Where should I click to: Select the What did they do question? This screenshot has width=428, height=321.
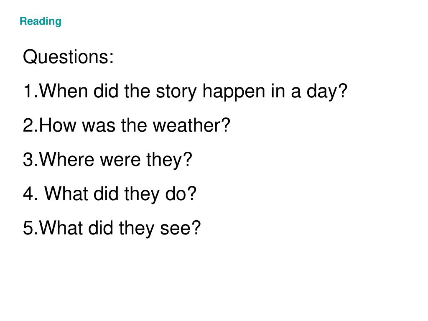[x=110, y=194]
